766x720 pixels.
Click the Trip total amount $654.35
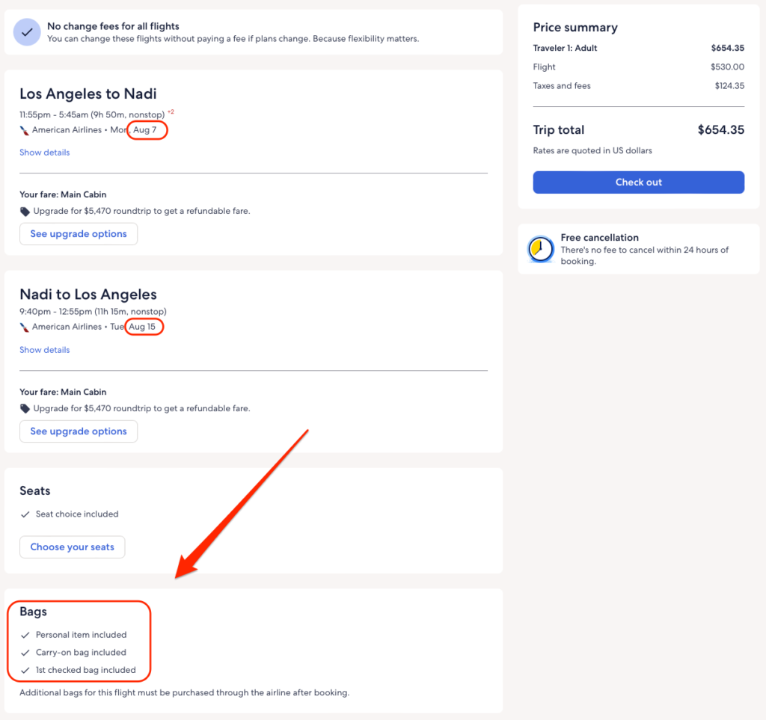click(720, 130)
